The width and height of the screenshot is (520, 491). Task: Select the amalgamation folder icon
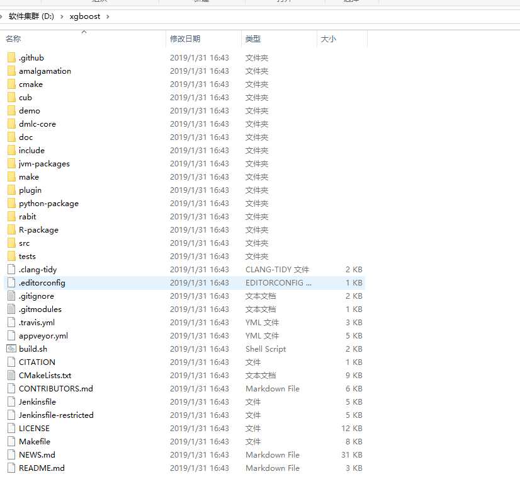(11, 71)
